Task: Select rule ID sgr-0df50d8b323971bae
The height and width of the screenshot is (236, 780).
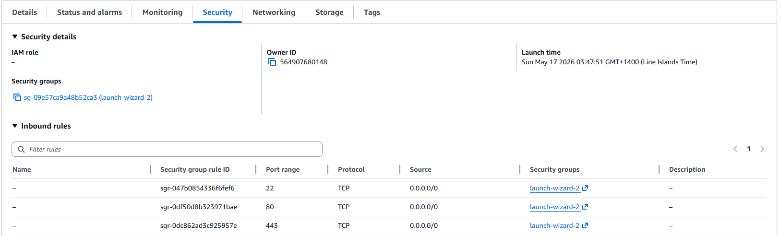Action: (199, 207)
